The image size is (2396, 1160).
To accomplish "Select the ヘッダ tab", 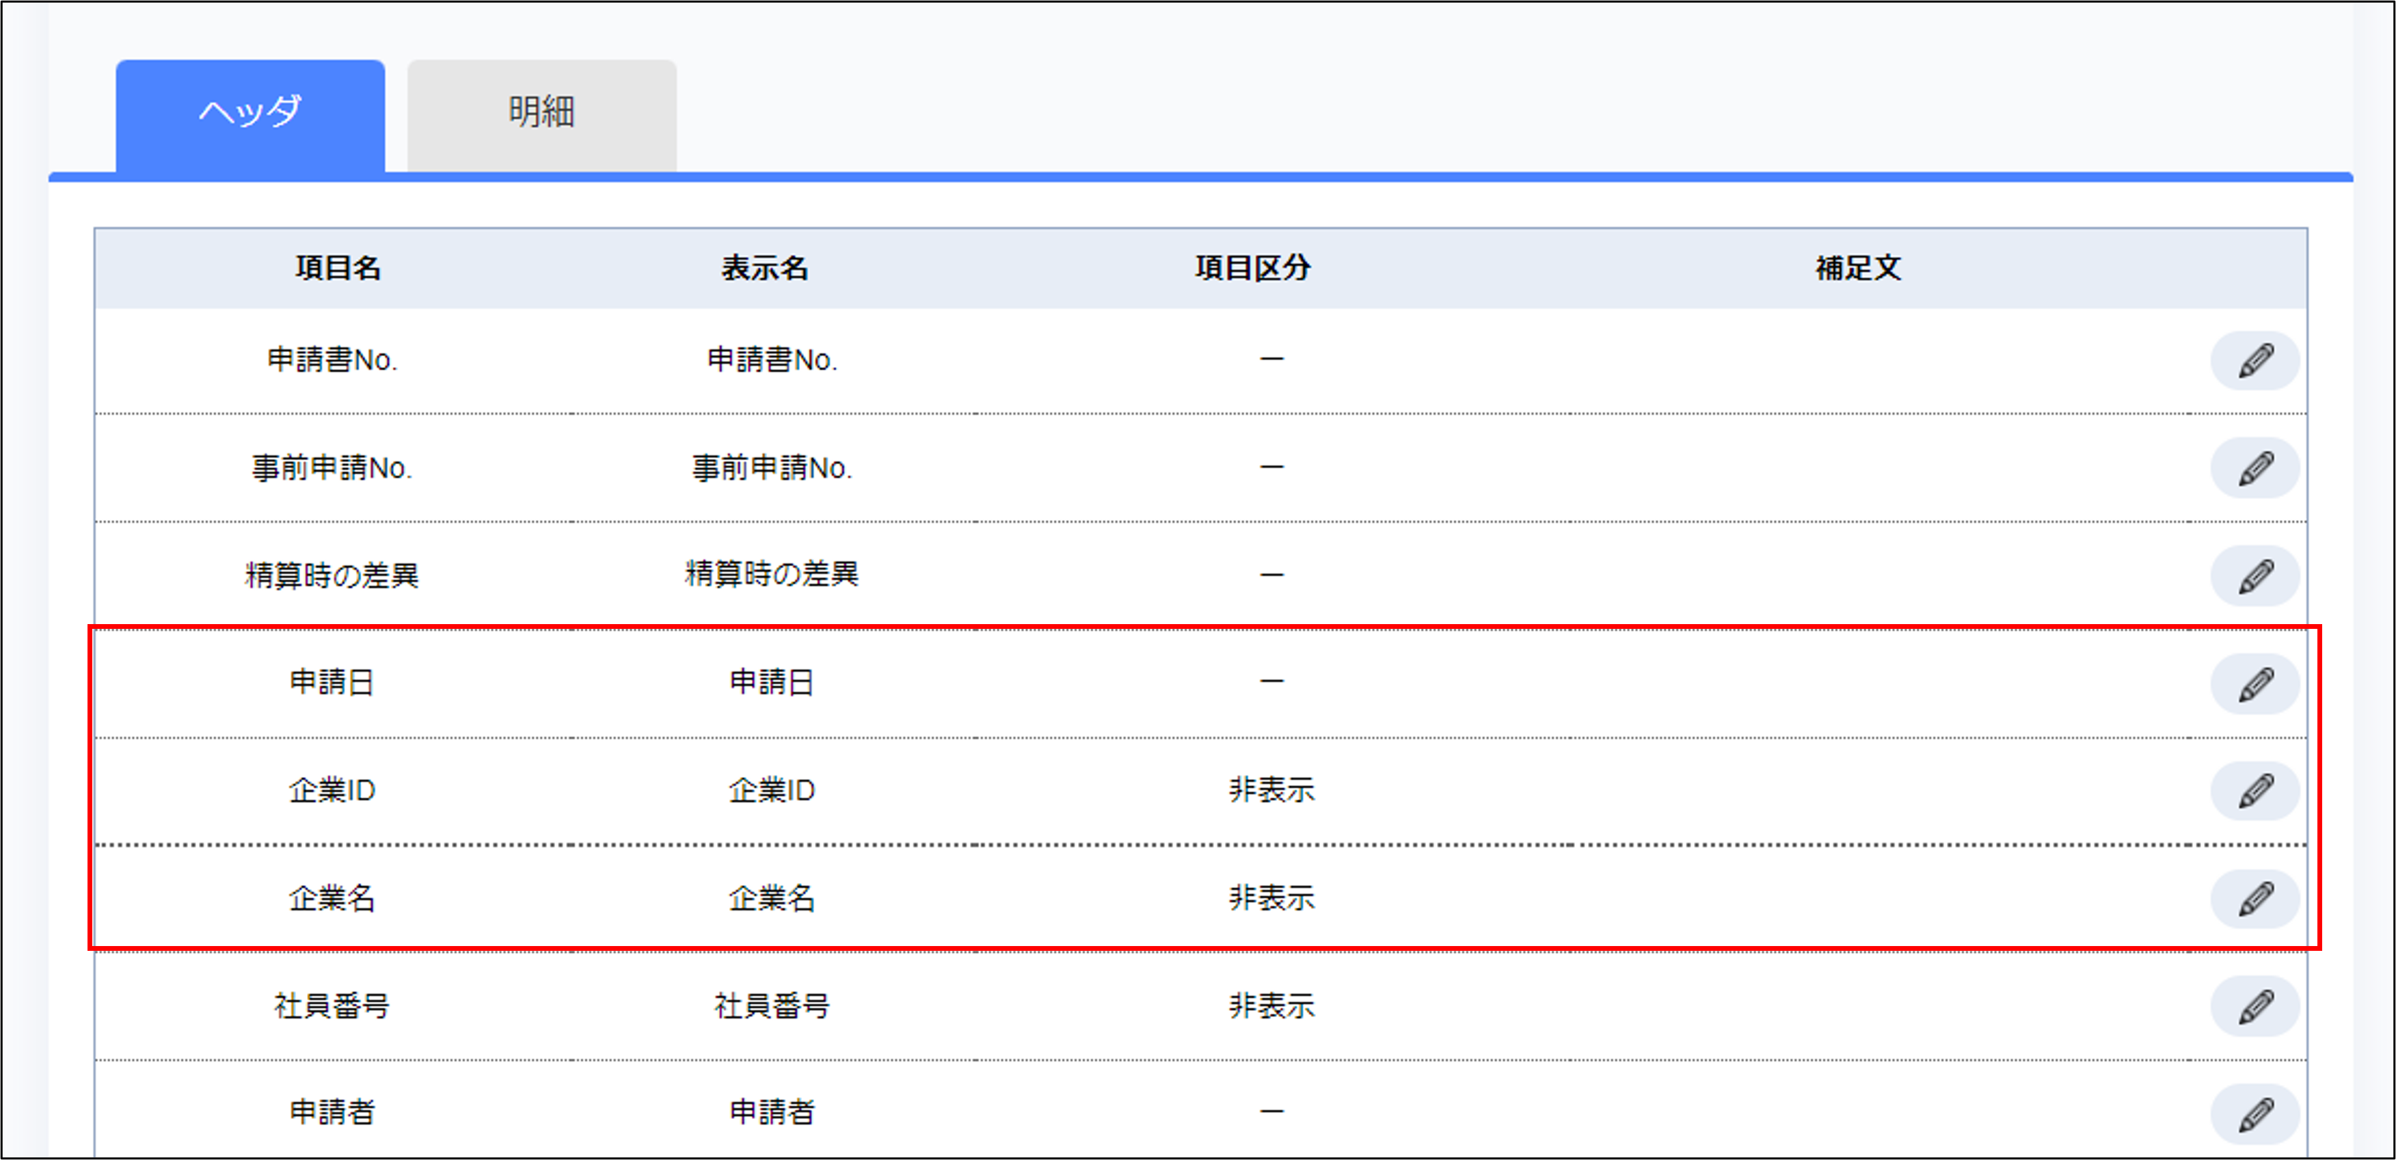I will [x=250, y=113].
